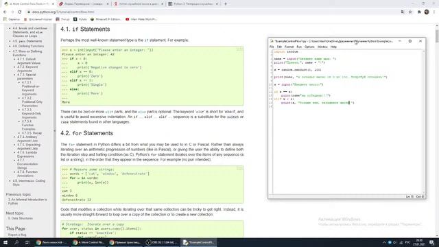Switch to the ExampleControlFlow IDLE taskbar button
Image resolution: width=439 pixels, height=247 pixels.
[198, 242]
